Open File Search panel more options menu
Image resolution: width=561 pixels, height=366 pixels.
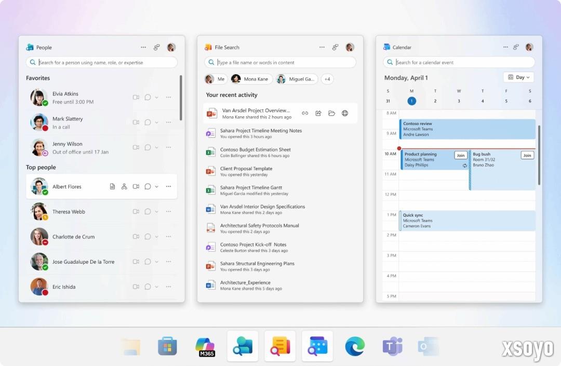coord(322,47)
